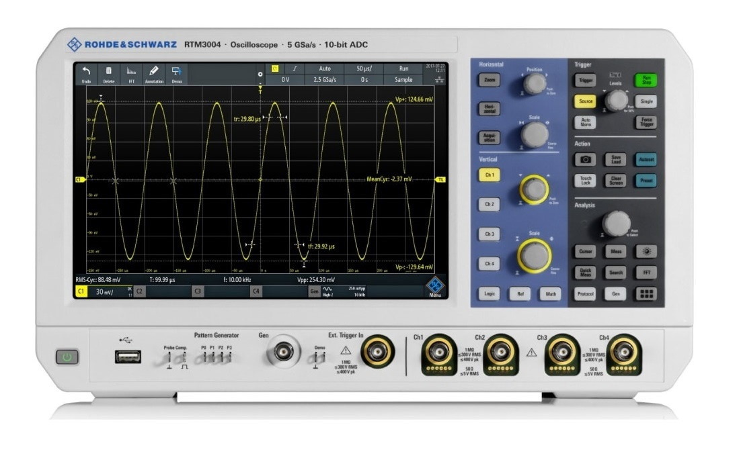Open the Sample acquisition mode field
739x466 pixels.
[x=403, y=79]
